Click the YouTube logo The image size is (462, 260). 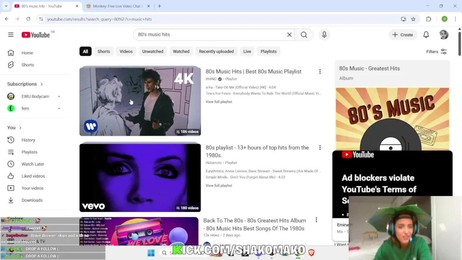tap(35, 35)
